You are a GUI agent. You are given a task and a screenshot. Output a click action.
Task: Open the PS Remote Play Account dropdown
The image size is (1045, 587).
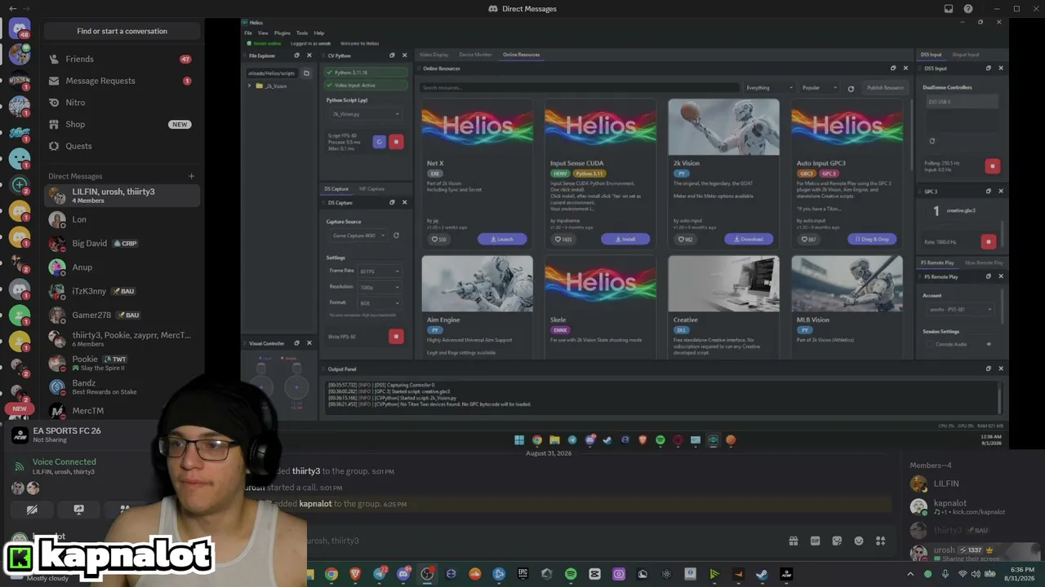click(960, 309)
